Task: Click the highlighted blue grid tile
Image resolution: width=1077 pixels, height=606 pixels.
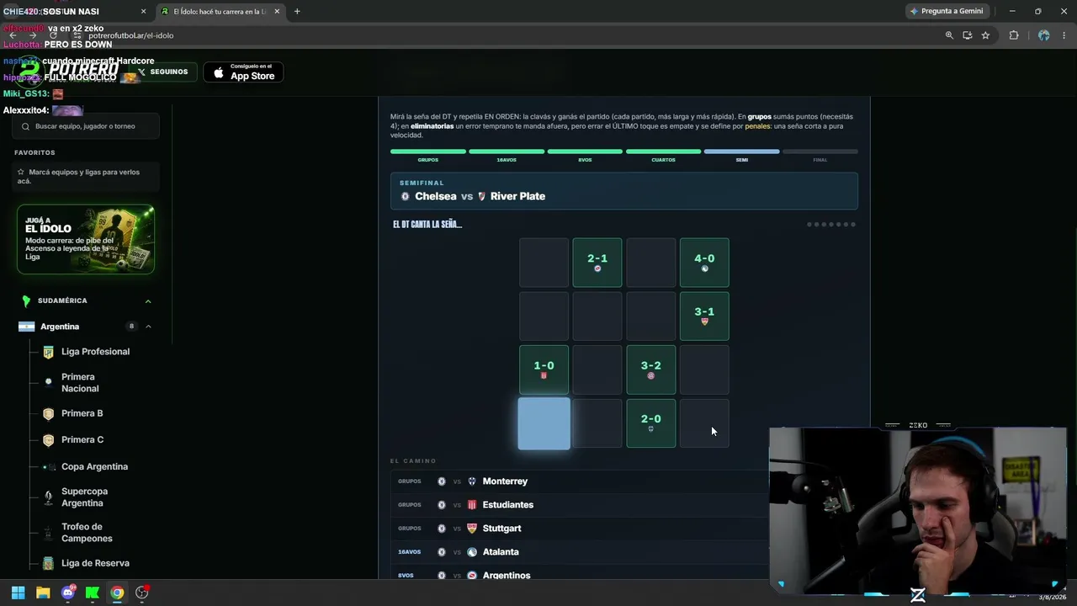Action: (x=544, y=423)
